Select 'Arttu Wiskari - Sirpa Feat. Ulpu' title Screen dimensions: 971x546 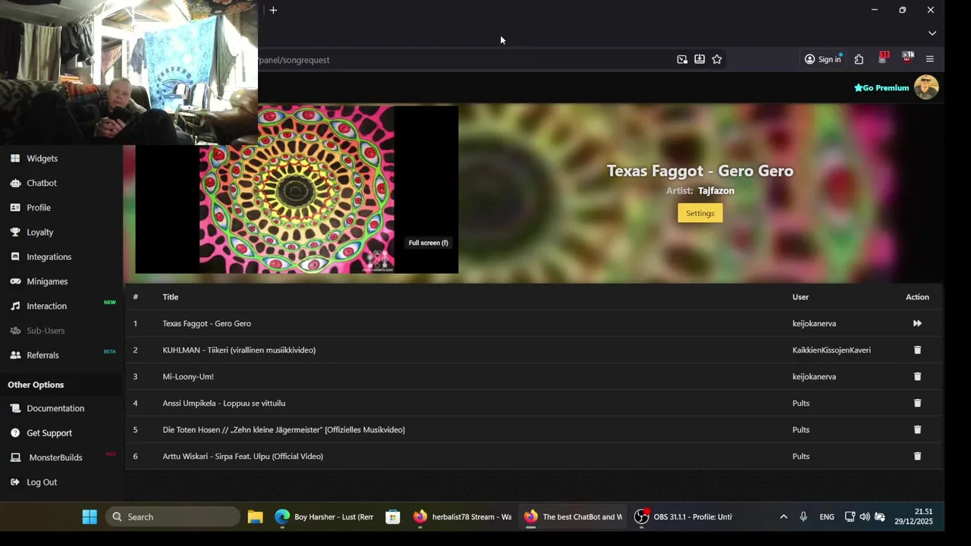tap(243, 457)
